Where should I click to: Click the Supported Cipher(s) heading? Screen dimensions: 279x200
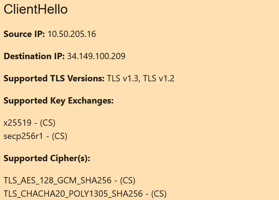point(47,158)
